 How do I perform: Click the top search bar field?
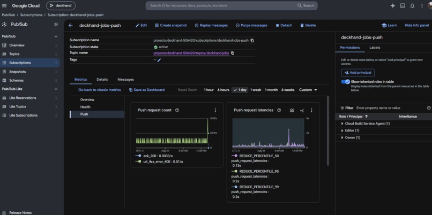pos(232,5)
